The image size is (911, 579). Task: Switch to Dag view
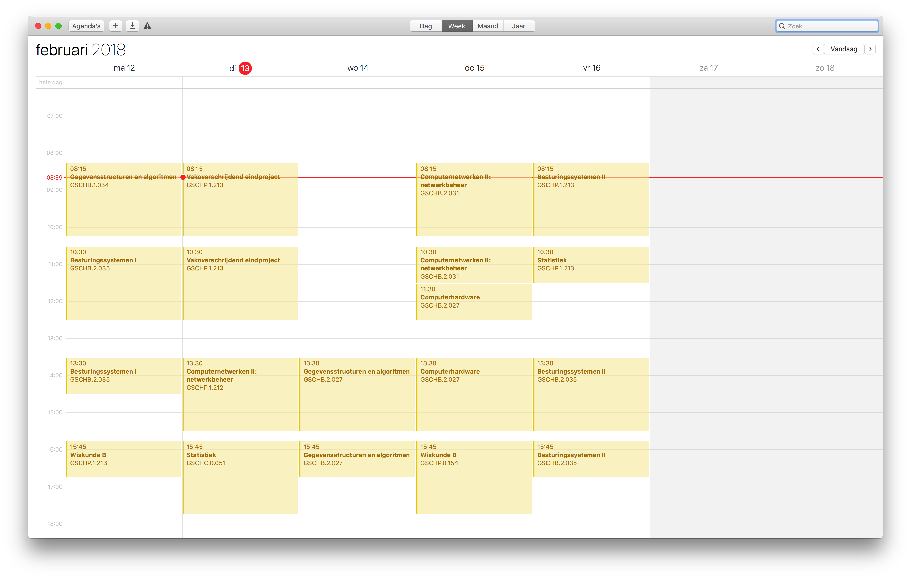click(426, 26)
